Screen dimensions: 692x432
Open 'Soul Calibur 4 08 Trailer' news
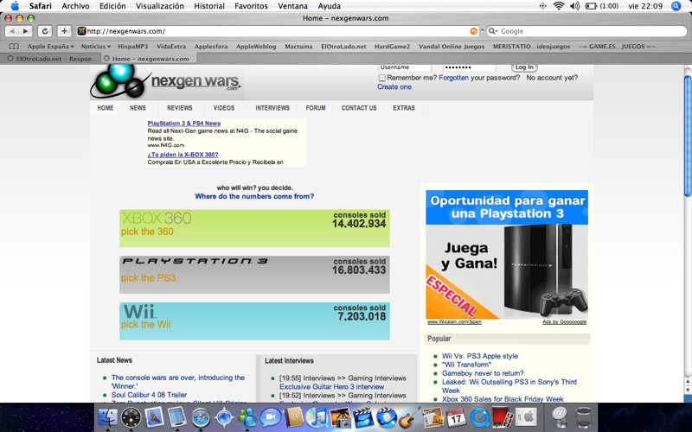149,395
